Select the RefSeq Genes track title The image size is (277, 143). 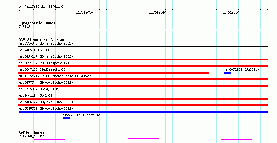click(32, 132)
